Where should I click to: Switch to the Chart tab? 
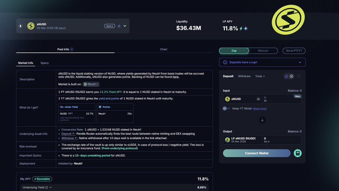coord(164,49)
